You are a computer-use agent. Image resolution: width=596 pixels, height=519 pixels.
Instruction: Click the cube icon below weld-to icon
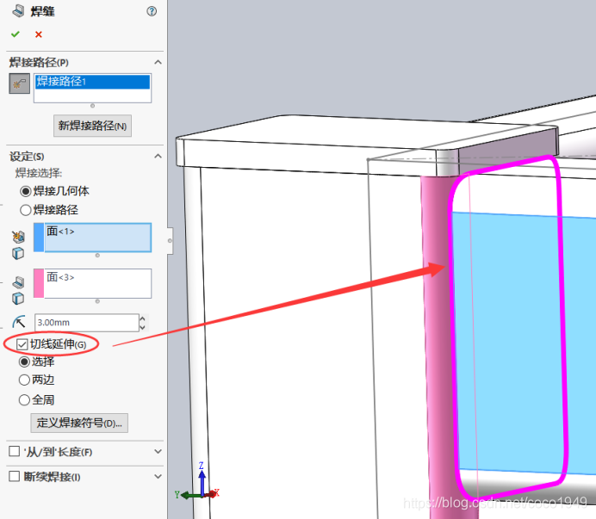[18, 299]
